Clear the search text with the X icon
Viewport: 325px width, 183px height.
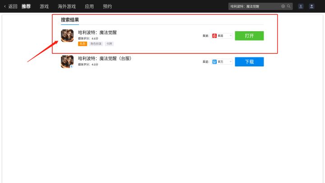click(283, 6)
